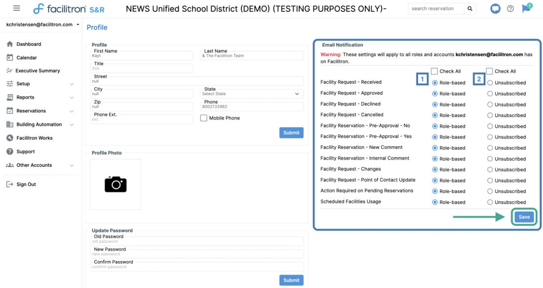The width and height of the screenshot is (543, 288).
Task: Click the camera profile photo icon
Action: 116,184
